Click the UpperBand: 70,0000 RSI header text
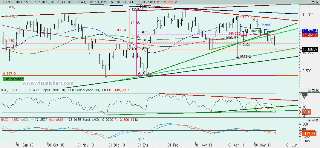 tap(58, 90)
